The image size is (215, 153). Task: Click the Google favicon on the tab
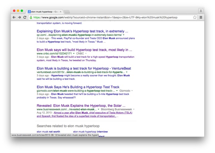click(x=29, y=12)
